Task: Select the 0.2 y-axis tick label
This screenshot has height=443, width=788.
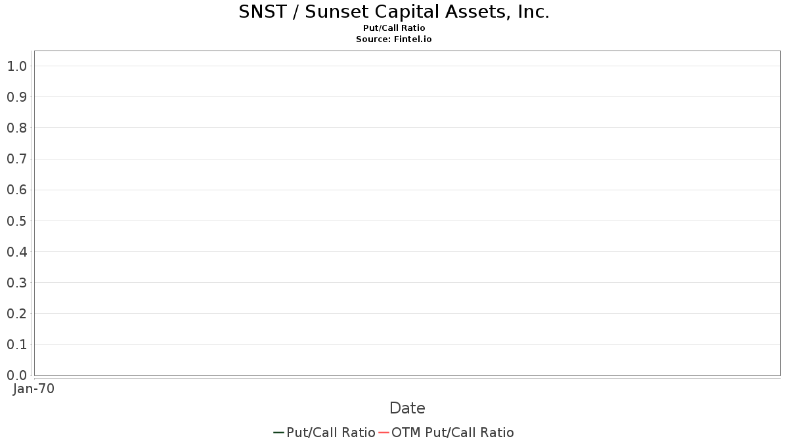Action: [x=16, y=314]
